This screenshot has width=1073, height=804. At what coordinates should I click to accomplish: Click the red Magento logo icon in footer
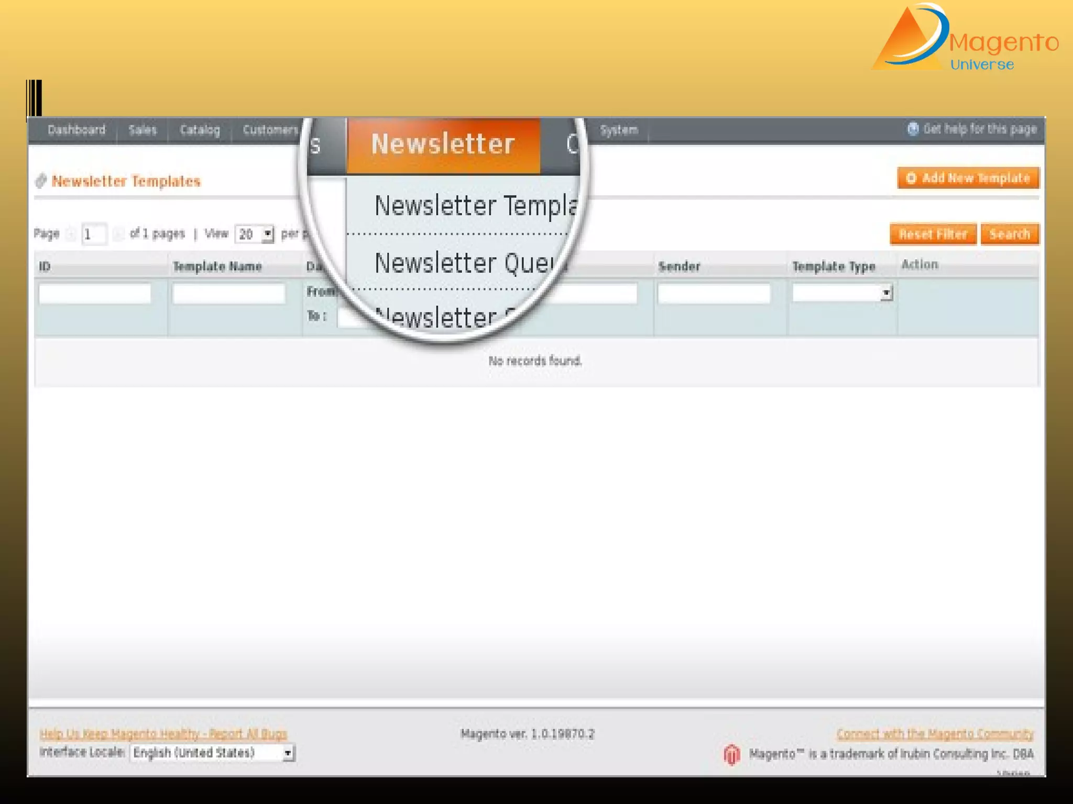tap(732, 754)
